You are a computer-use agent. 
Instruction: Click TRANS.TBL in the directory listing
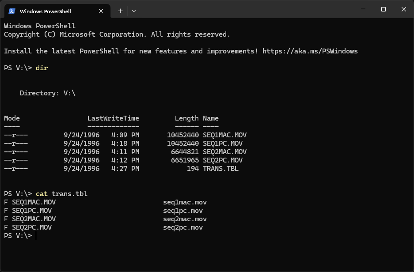220,169
